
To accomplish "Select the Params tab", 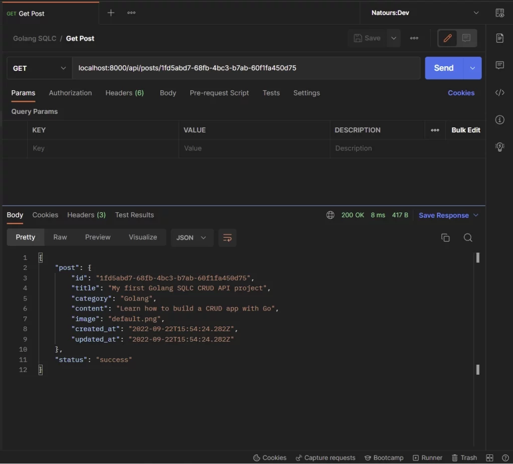I will 23,93.
